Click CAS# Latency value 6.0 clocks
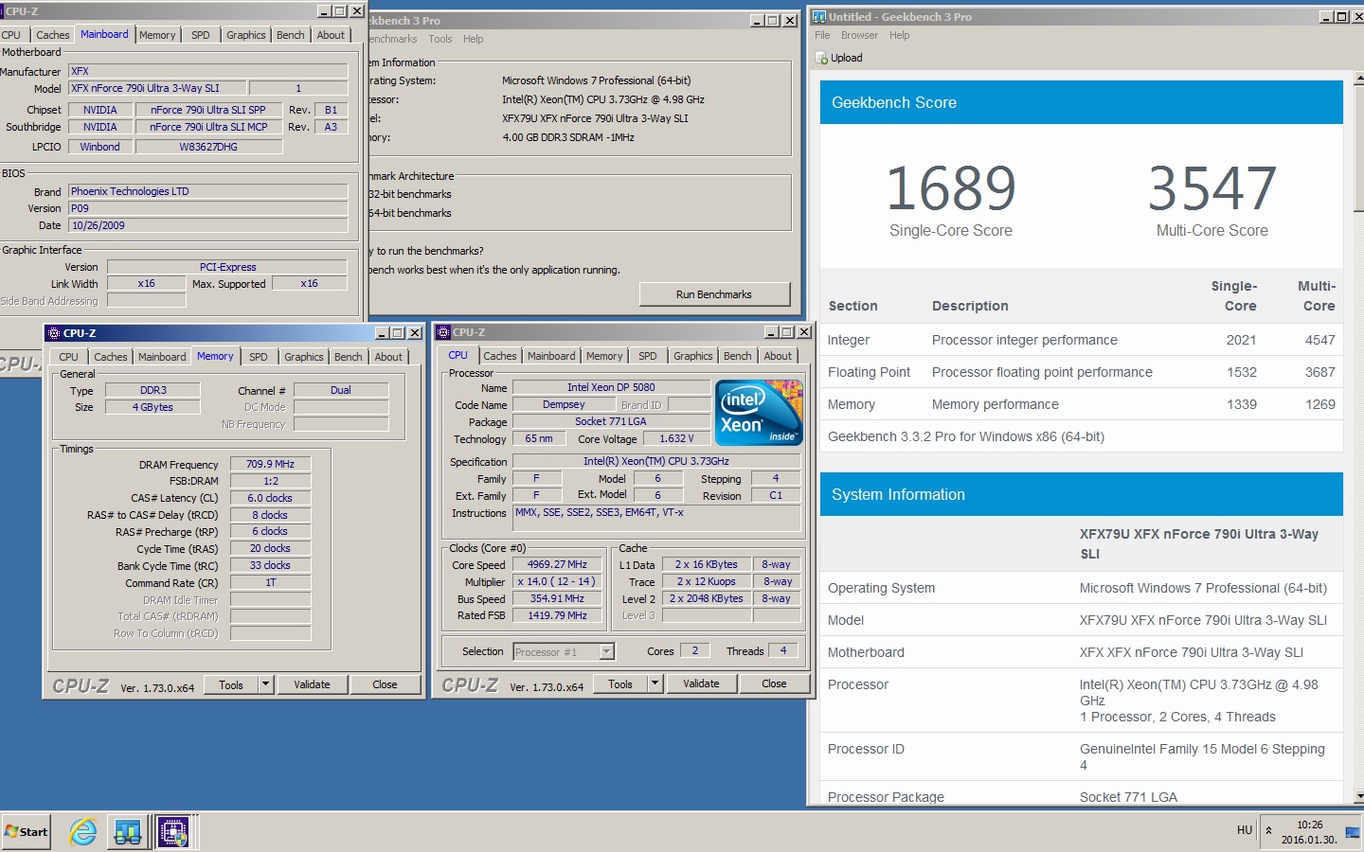Viewport: 1364px width, 852px height. pyautogui.click(x=271, y=498)
